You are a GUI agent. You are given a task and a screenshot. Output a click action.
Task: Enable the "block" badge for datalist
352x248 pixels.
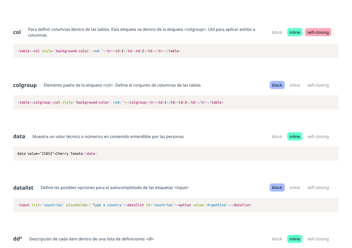(x=277, y=187)
